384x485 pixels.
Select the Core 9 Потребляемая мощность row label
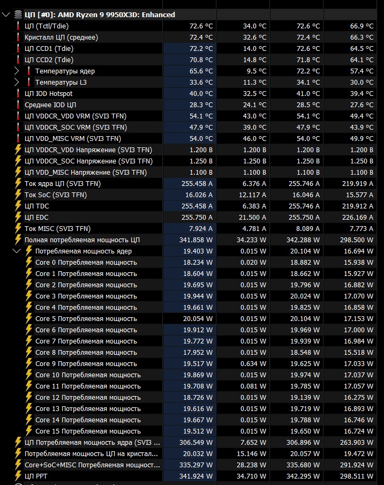(x=86, y=364)
